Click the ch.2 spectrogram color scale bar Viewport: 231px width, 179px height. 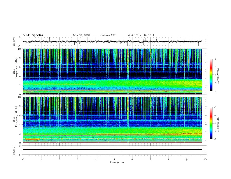pos(211,123)
